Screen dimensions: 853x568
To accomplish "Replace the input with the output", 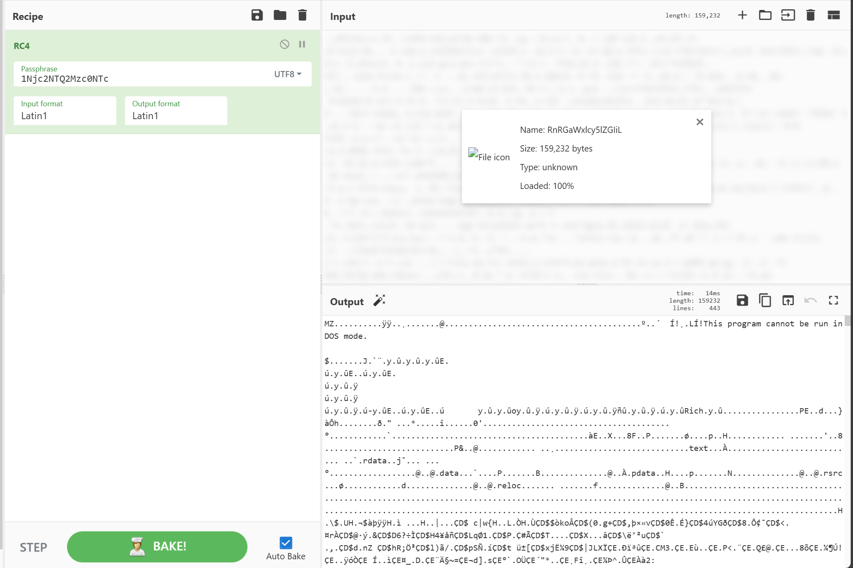I will (788, 300).
